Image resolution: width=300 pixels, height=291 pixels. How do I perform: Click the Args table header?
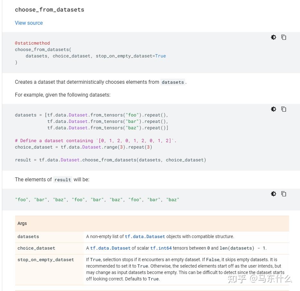coord(22,223)
